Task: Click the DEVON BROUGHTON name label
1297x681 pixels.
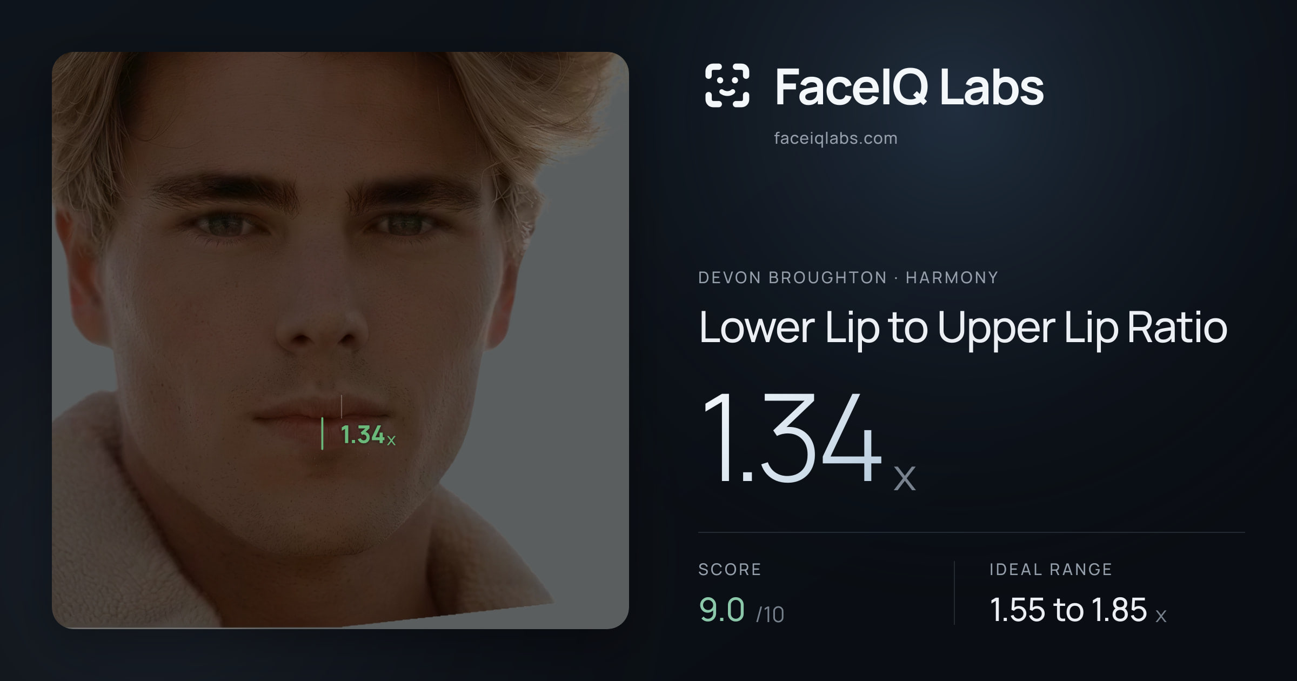Action: [792, 278]
